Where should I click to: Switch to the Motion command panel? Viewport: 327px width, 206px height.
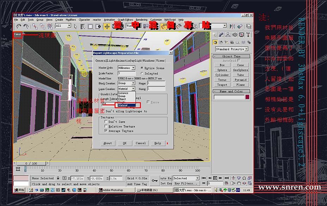click(x=235, y=35)
